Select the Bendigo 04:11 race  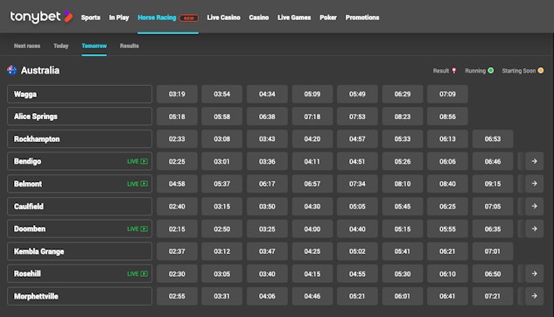(x=312, y=161)
